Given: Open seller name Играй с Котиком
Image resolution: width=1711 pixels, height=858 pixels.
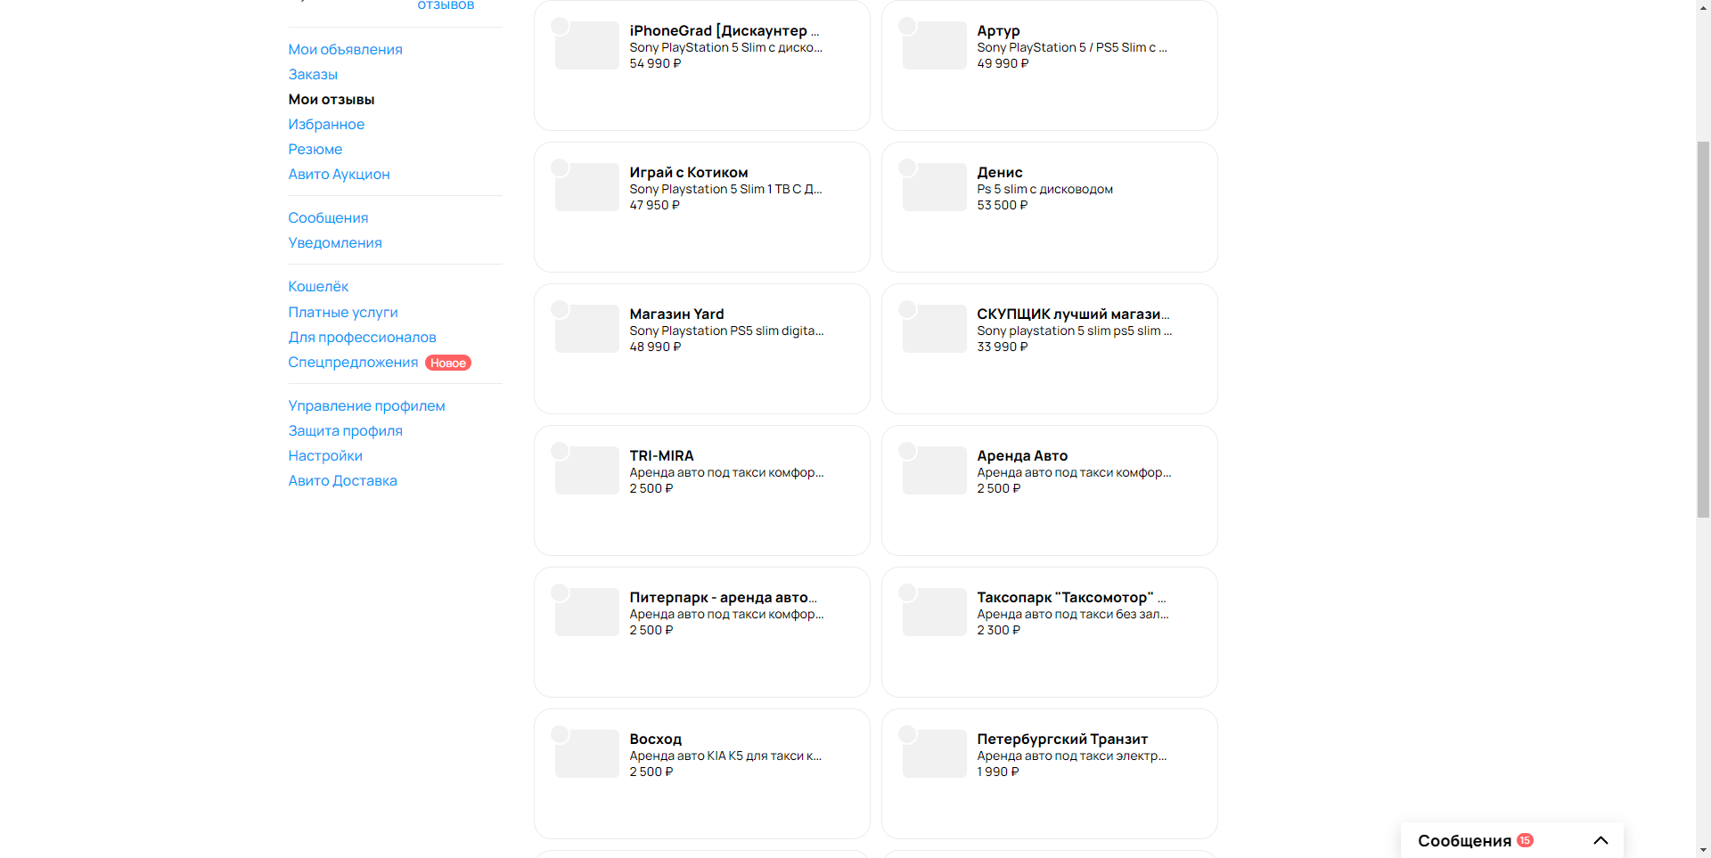Looking at the screenshot, I should coord(689,173).
